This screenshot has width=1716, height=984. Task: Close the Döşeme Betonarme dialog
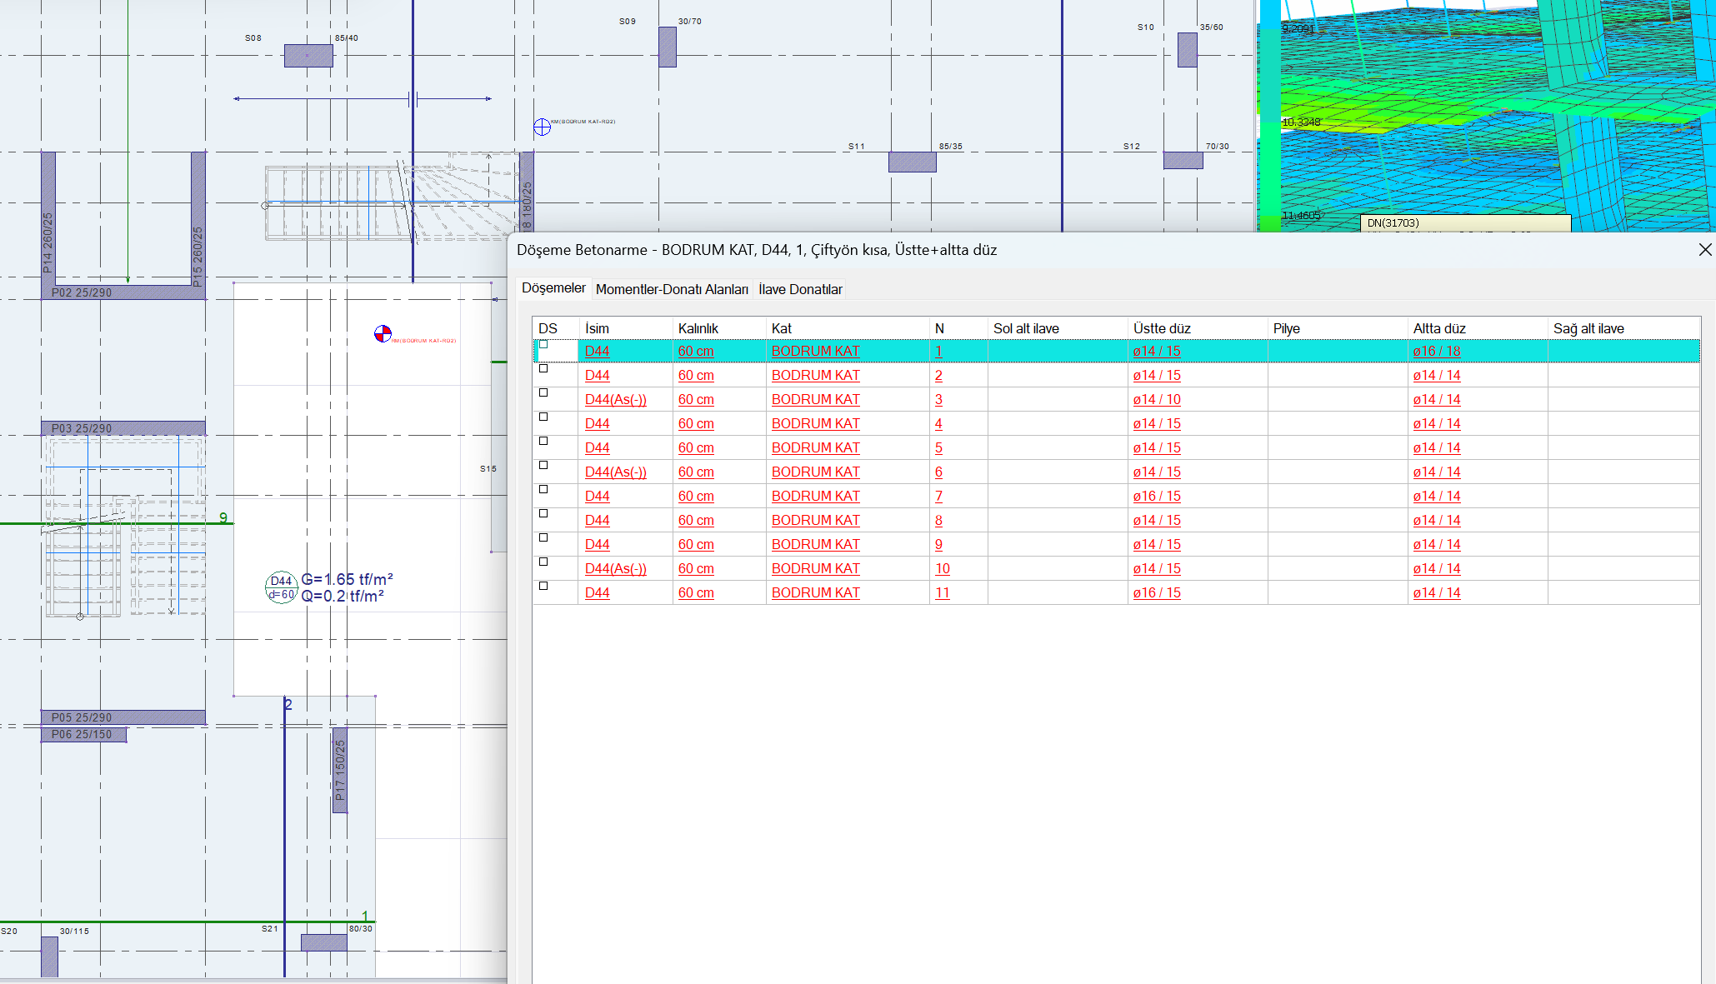click(1705, 250)
